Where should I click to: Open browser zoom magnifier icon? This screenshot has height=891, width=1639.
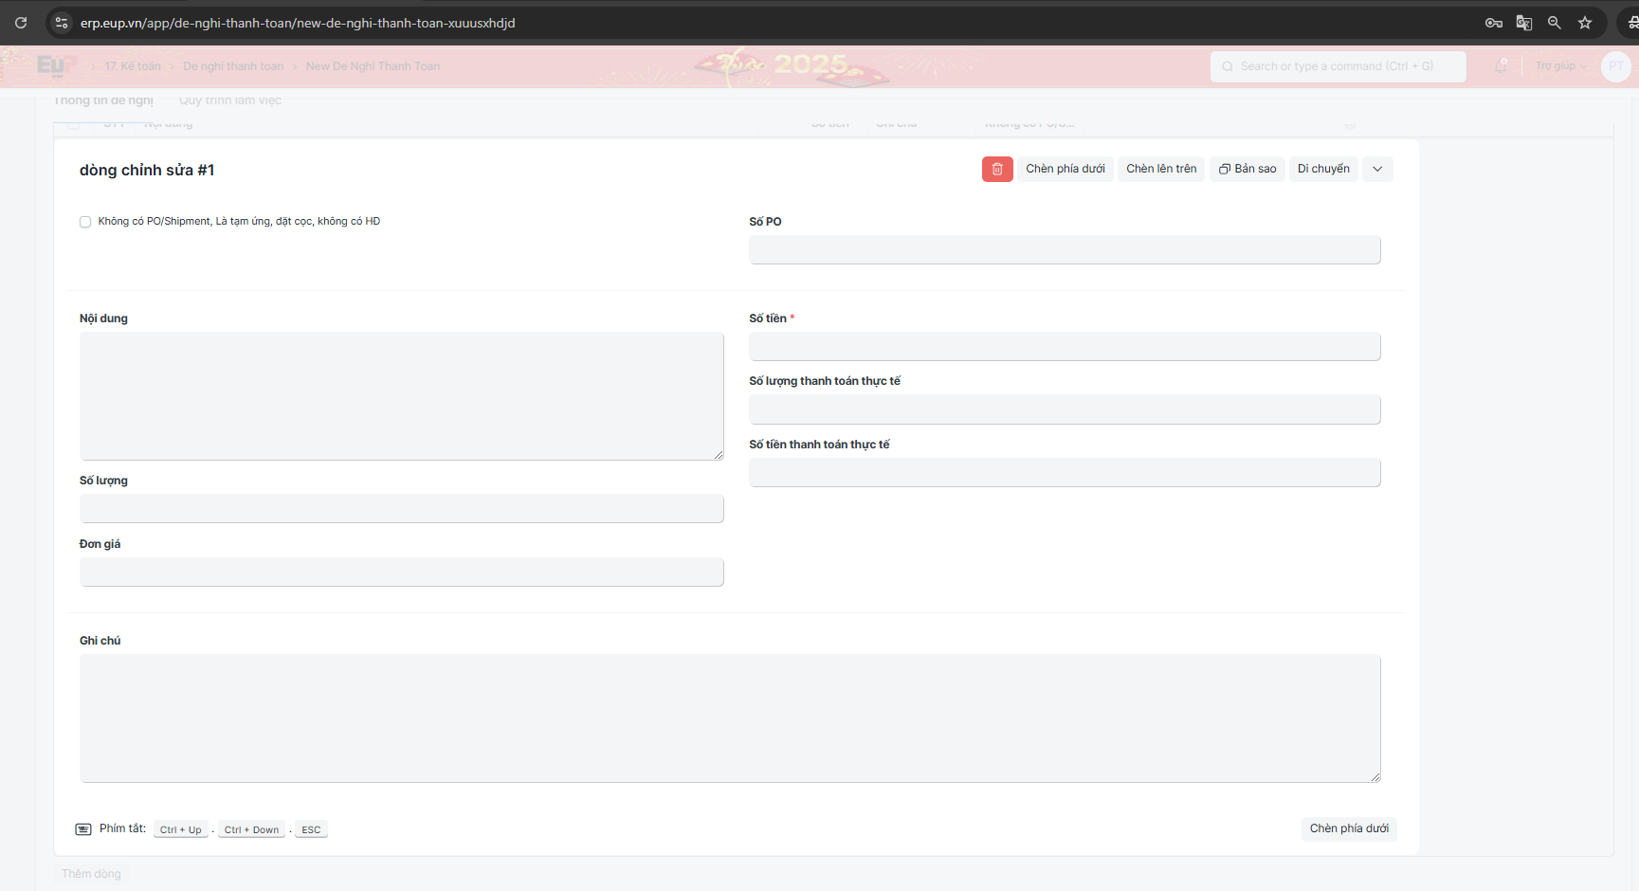tap(1554, 23)
